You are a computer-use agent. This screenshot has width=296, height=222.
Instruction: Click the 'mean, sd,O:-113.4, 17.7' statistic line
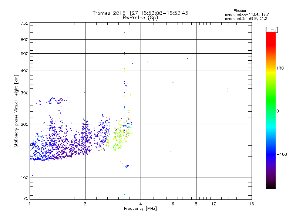pyautogui.click(x=247, y=14)
